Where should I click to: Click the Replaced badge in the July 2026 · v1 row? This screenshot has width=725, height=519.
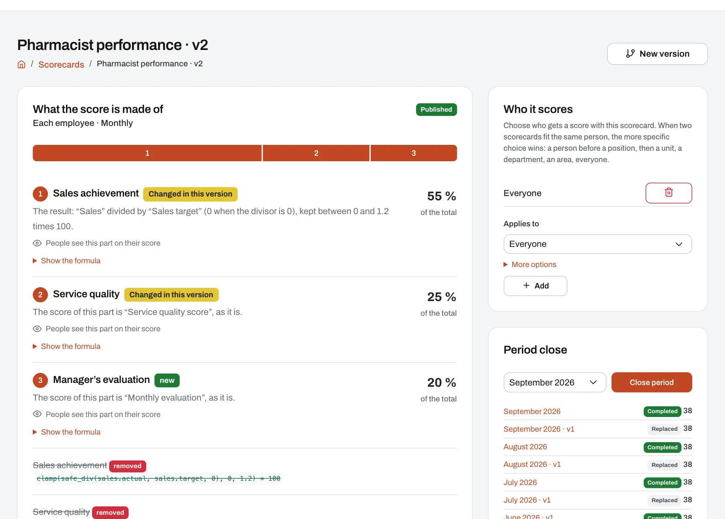tap(664, 500)
